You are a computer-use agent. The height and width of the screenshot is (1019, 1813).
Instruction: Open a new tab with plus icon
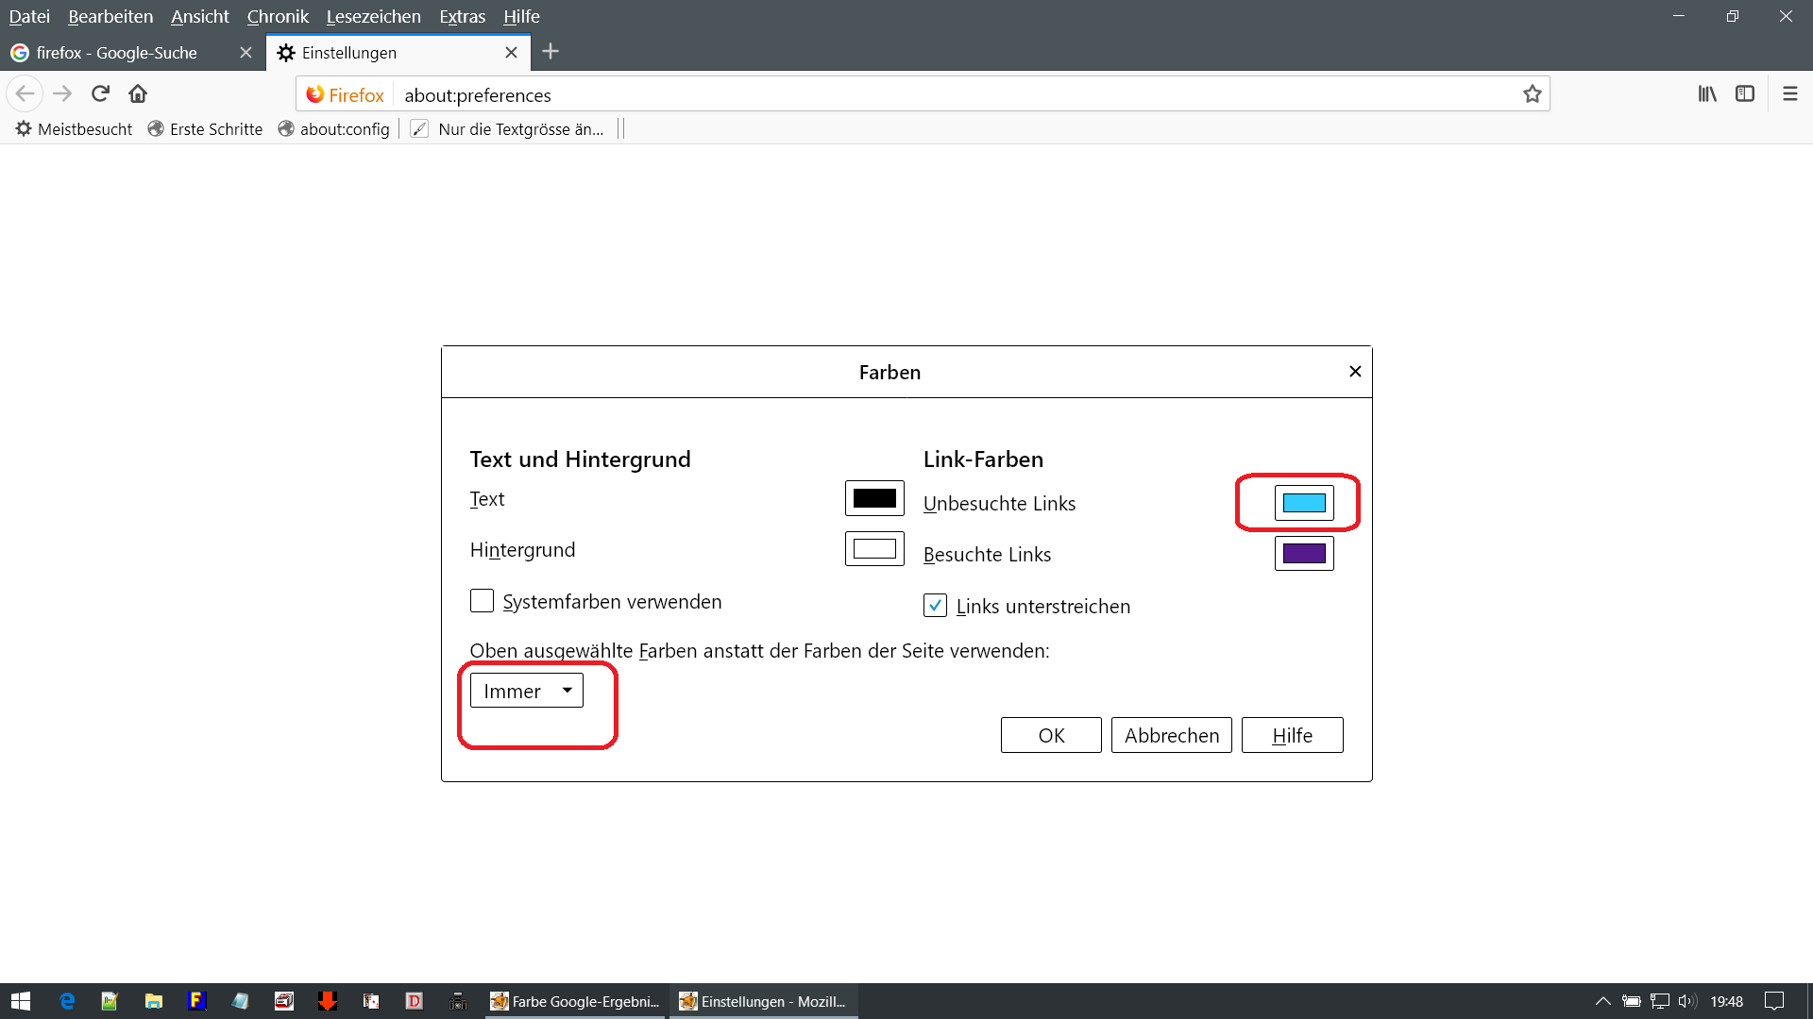pos(551,52)
